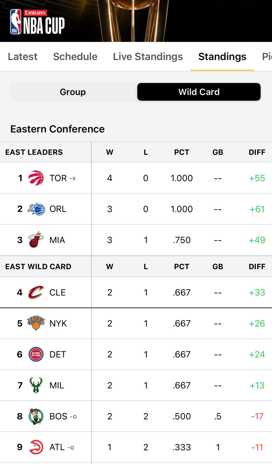Tap the Boston Celtics logo

tap(36, 416)
